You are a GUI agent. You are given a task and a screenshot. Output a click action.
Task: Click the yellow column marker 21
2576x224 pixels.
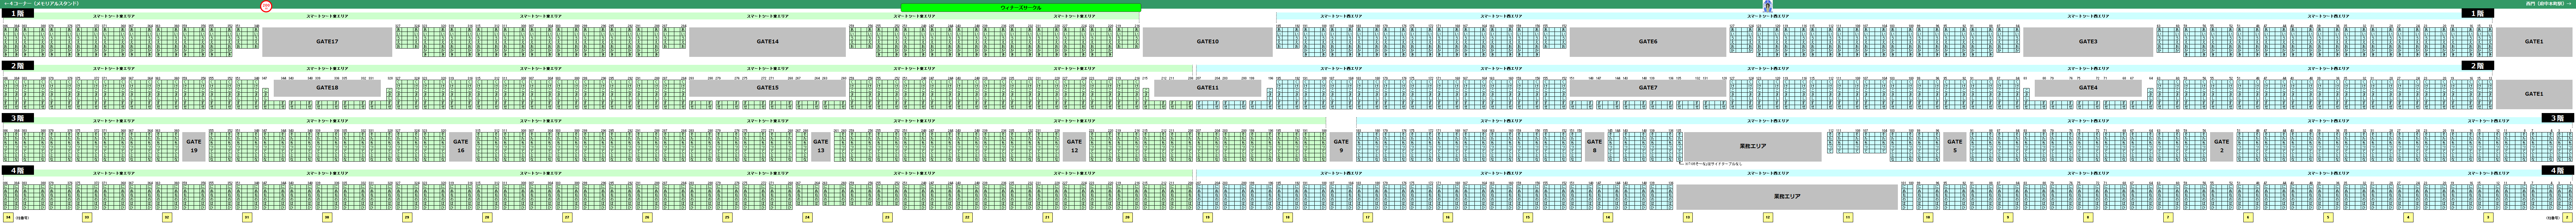tap(1047, 217)
